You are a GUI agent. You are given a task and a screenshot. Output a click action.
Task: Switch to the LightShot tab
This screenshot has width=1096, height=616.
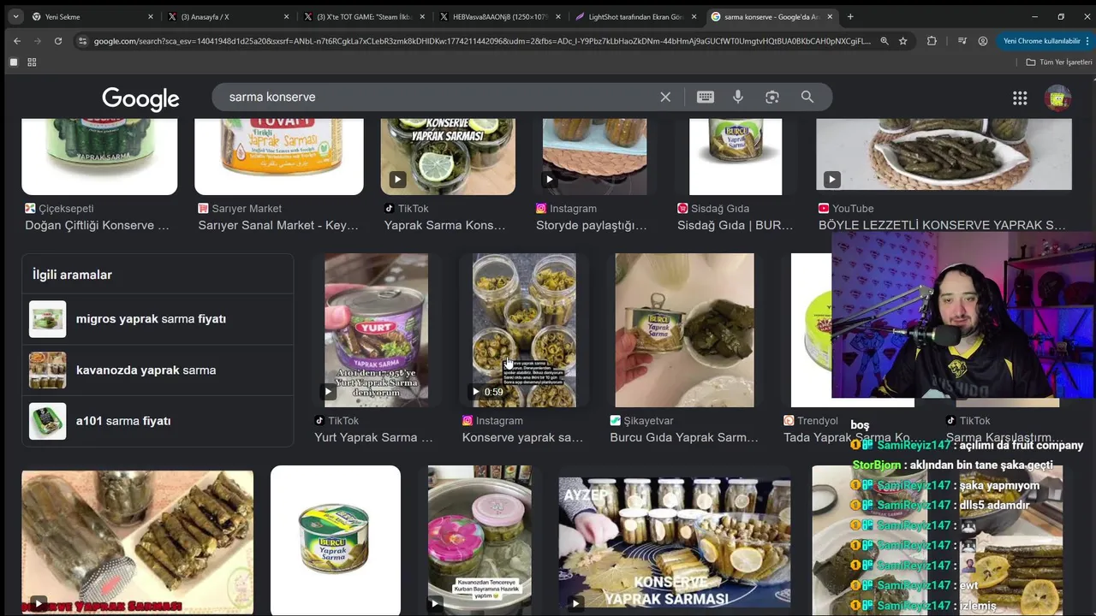[636, 16]
